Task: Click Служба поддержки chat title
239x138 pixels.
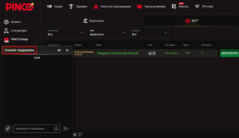Action: pyautogui.click(x=19, y=50)
